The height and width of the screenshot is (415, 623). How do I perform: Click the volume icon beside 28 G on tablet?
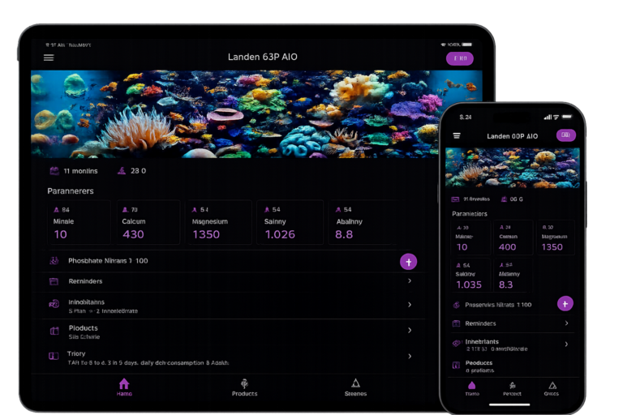[122, 171]
